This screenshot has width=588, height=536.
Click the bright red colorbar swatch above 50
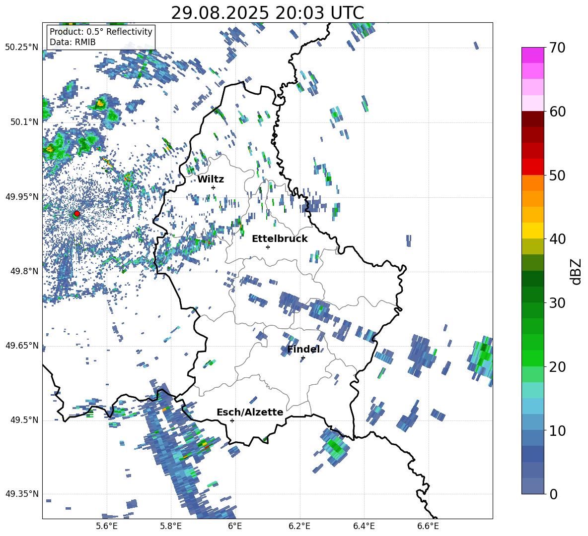pos(532,167)
